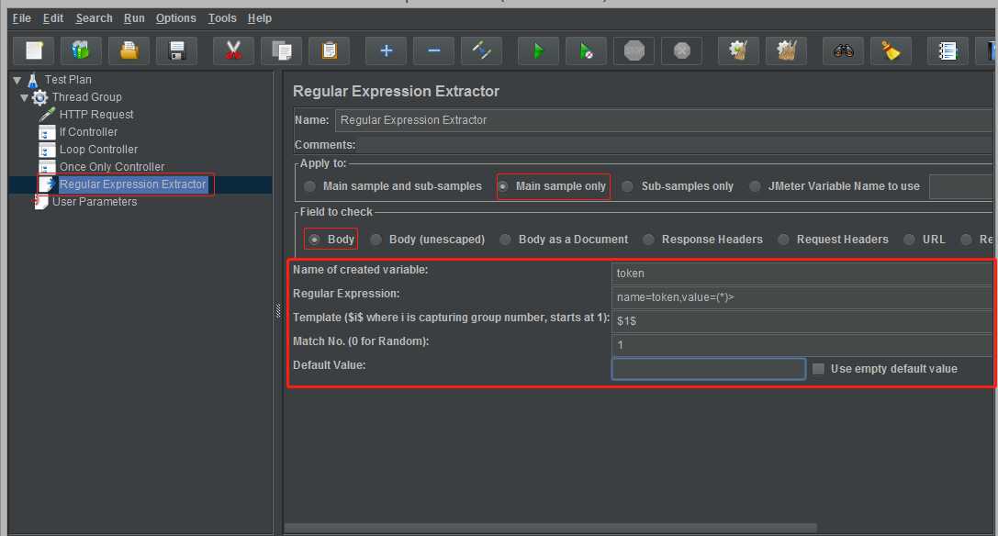Click the Name of created variable field

802,274
